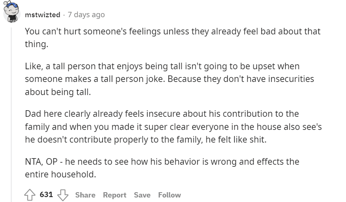This screenshot has height=202, width=346.
Task: Click the 'You can't hurt someone's feelings' paragraph
Action: pos(173,38)
